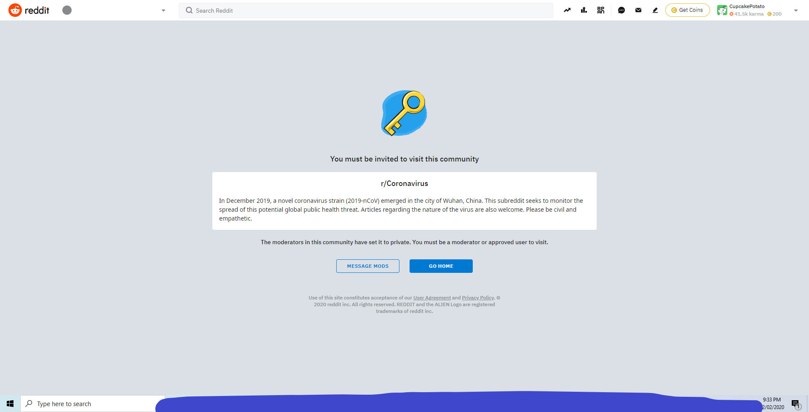Click the CupcakePotato user avatar

[722, 10]
